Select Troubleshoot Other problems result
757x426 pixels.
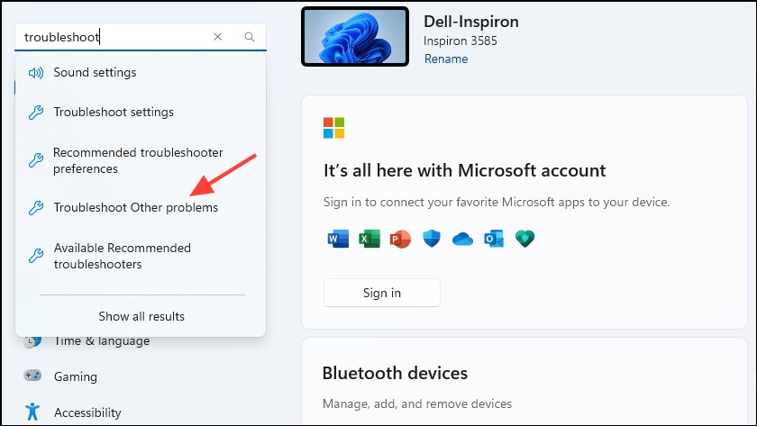141,207
